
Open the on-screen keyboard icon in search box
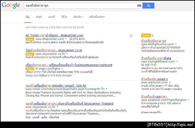click(x=139, y=5)
